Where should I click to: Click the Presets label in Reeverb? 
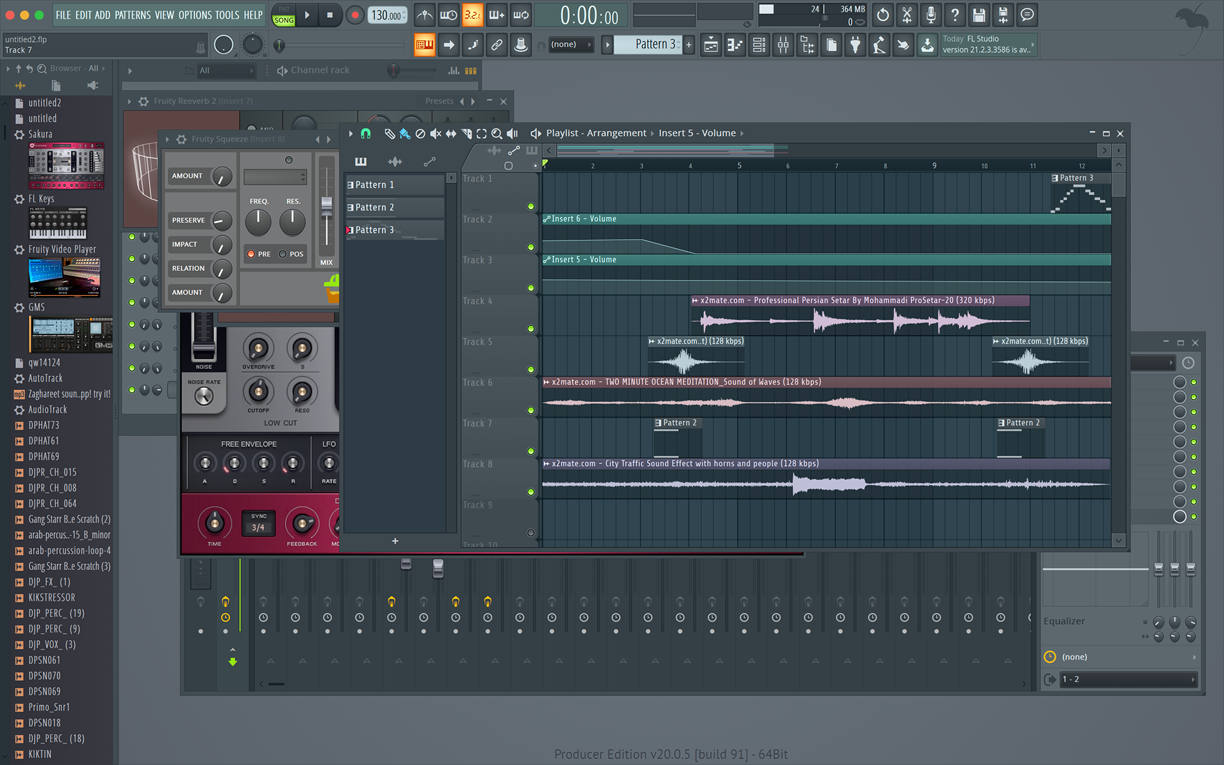439,101
